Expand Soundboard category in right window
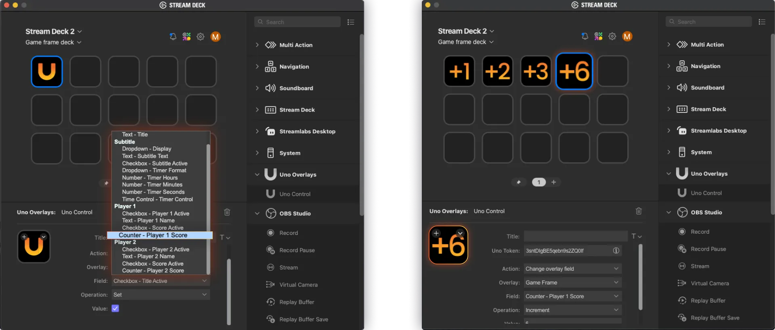775x330 pixels. [668, 87]
